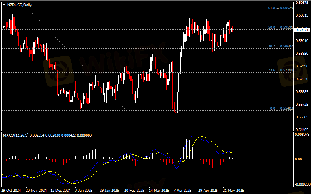Click the 14 Mar 2025 date label
Viewport: 311px width, 194px height.
(159, 191)
